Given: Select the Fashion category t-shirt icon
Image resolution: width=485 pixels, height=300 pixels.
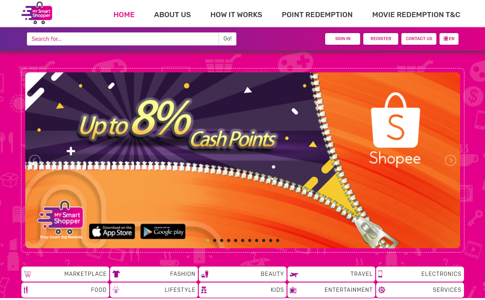Looking at the screenshot, I should [116, 274].
